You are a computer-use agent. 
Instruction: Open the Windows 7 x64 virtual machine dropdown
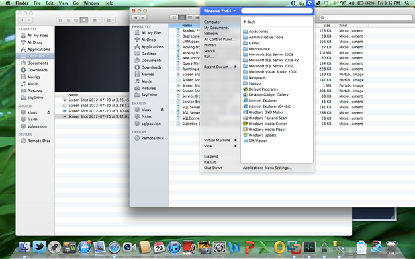pyautogui.click(x=220, y=11)
